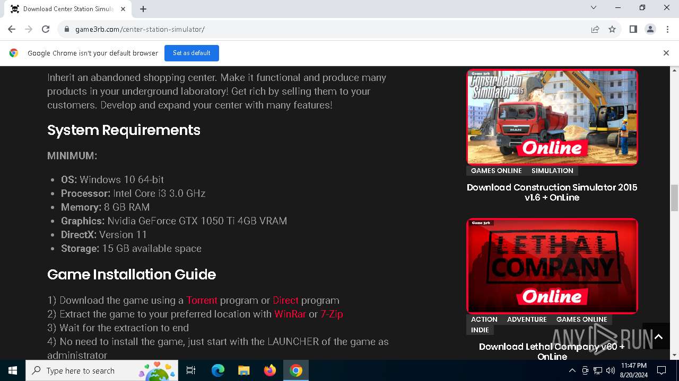
Task: Click the Game Installation Guide heading
Action: click(132, 275)
